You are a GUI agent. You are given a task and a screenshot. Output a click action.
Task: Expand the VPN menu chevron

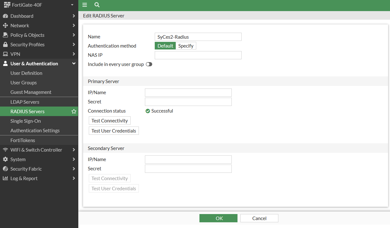[74, 54]
